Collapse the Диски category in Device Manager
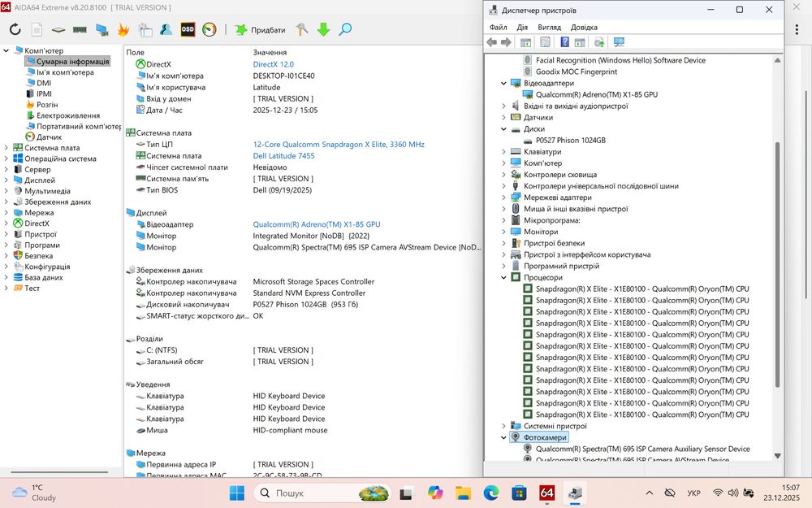812x508 pixels. pos(503,128)
